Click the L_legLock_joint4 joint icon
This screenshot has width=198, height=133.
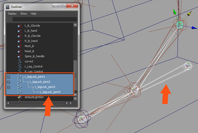19,92
